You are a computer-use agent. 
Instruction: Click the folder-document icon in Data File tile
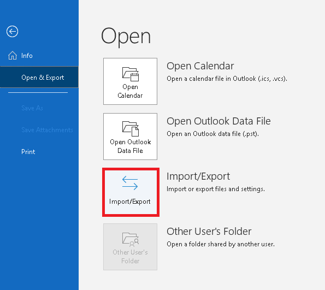131,129
